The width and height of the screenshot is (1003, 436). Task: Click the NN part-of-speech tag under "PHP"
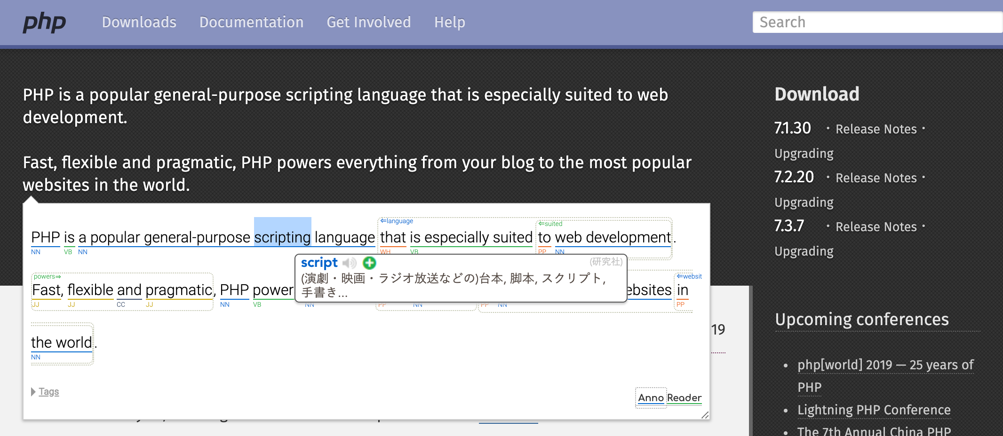click(35, 252)
